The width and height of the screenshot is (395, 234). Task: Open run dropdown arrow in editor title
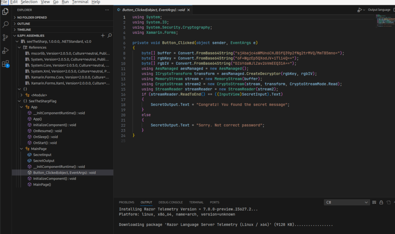click(364, 10)
